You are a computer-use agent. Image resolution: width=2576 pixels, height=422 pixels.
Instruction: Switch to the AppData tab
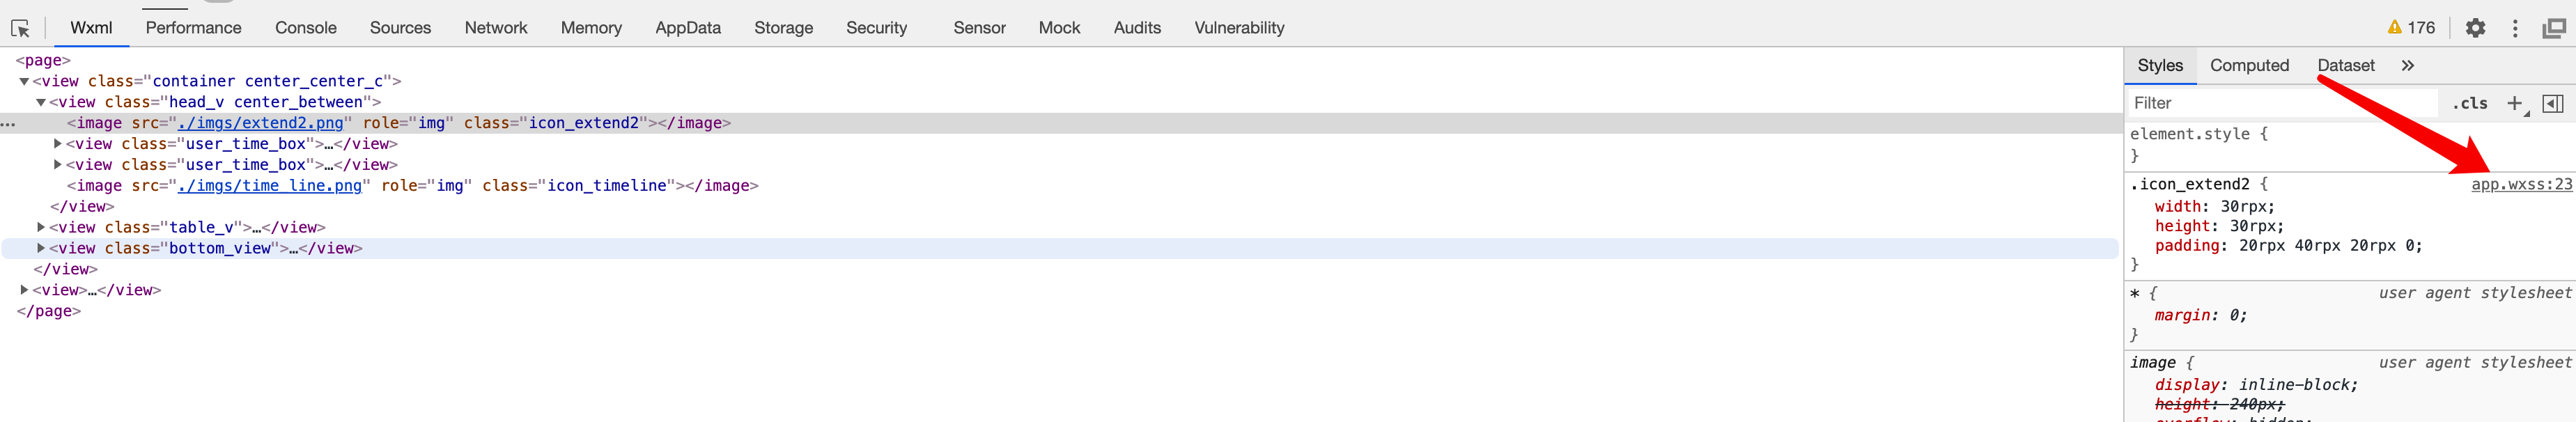(687, 28)
